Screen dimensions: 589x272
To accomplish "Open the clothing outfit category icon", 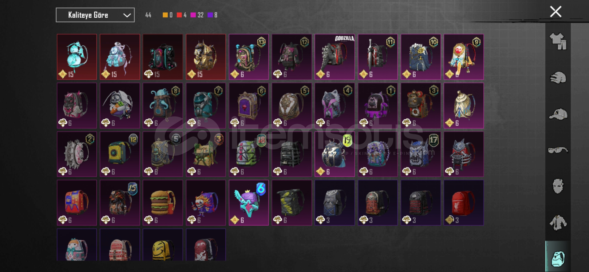I will (558, 41).
